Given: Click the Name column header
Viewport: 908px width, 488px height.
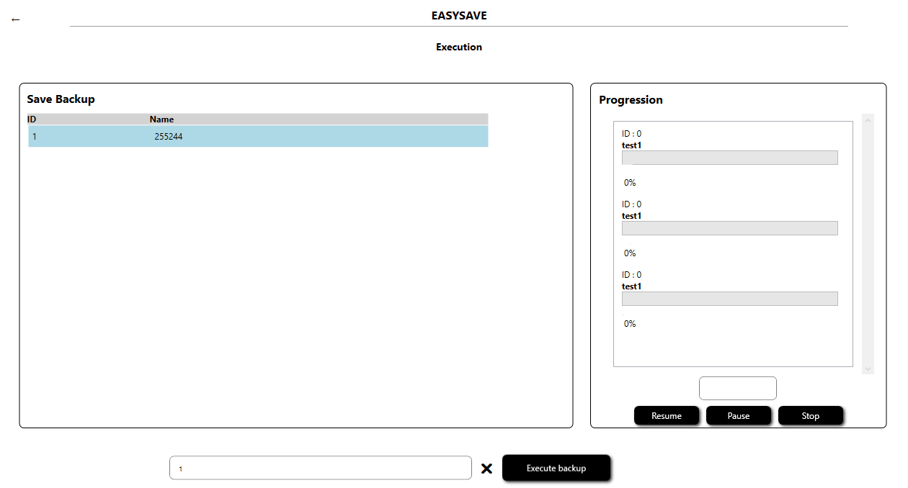Looking at the screenshot, I should [x=161, y=119].
